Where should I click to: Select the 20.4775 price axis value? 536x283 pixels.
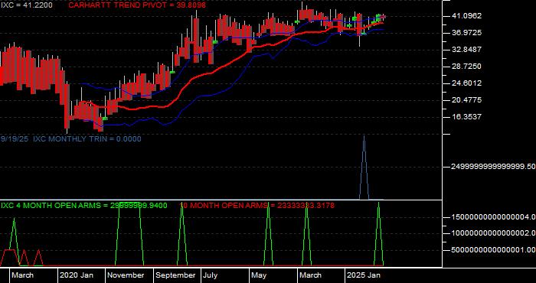click(x=466, y=100)
